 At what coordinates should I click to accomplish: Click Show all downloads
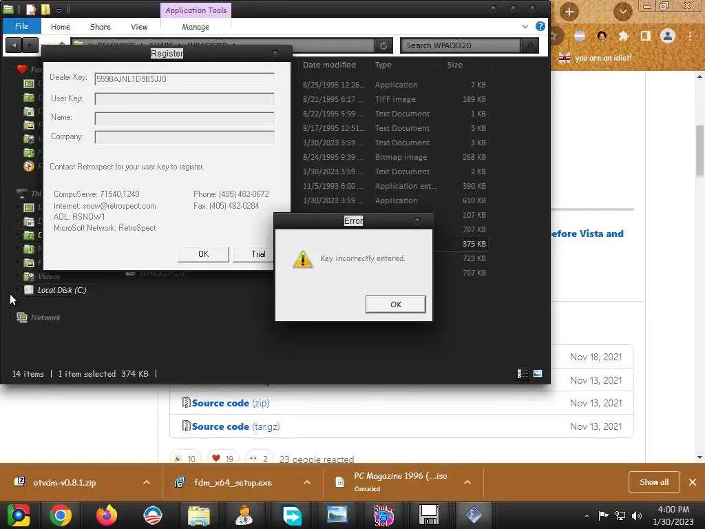point(654,482)
